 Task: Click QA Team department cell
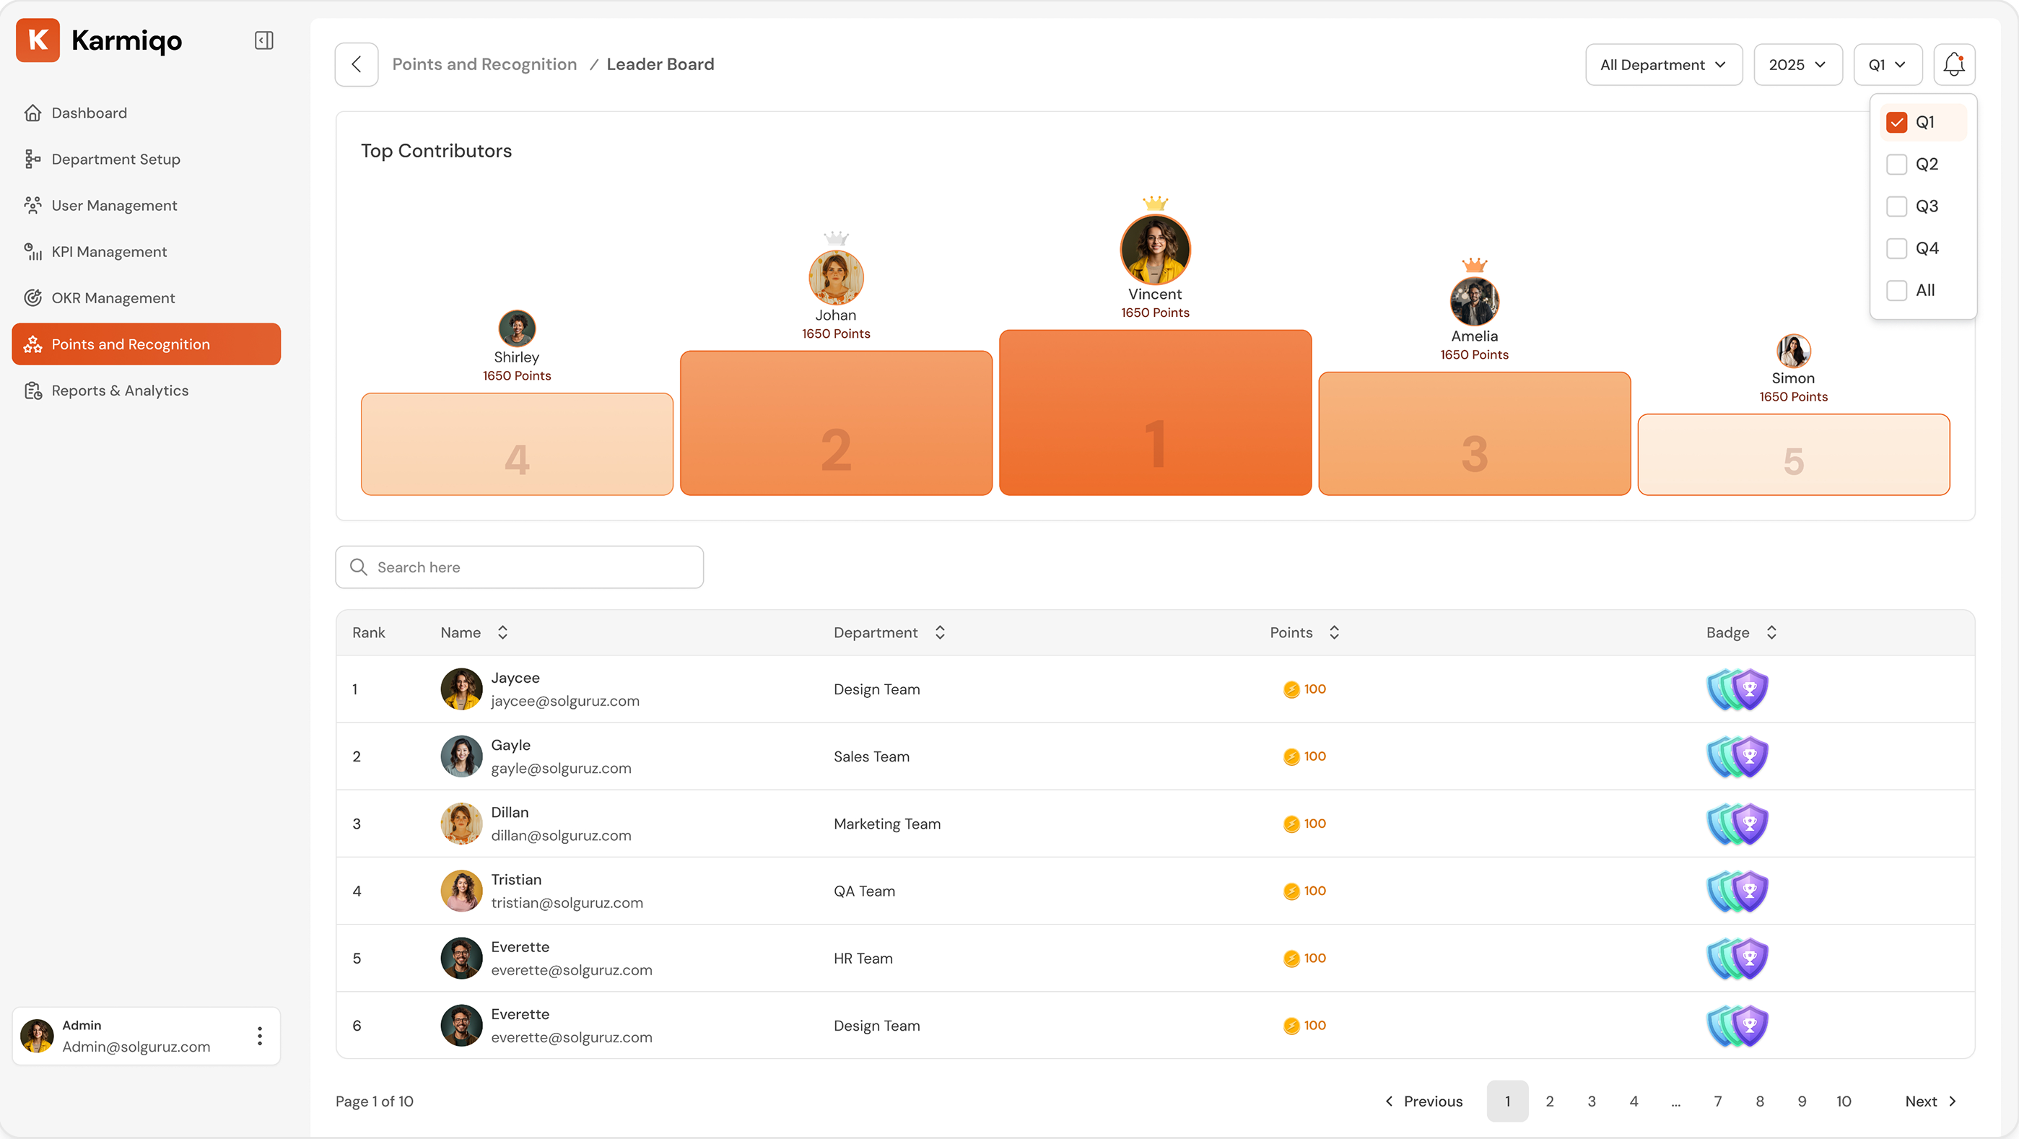click(x=864, y=892)
